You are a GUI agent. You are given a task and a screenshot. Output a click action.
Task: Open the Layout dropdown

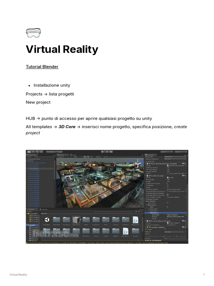coord(181,152)
